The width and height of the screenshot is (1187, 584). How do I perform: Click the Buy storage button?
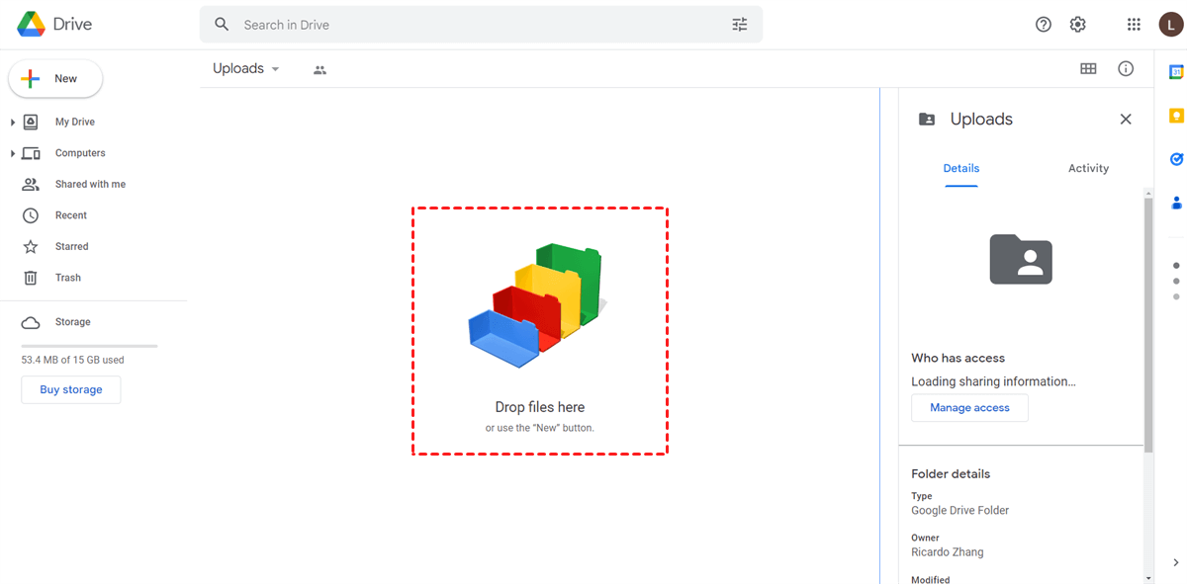70,389
